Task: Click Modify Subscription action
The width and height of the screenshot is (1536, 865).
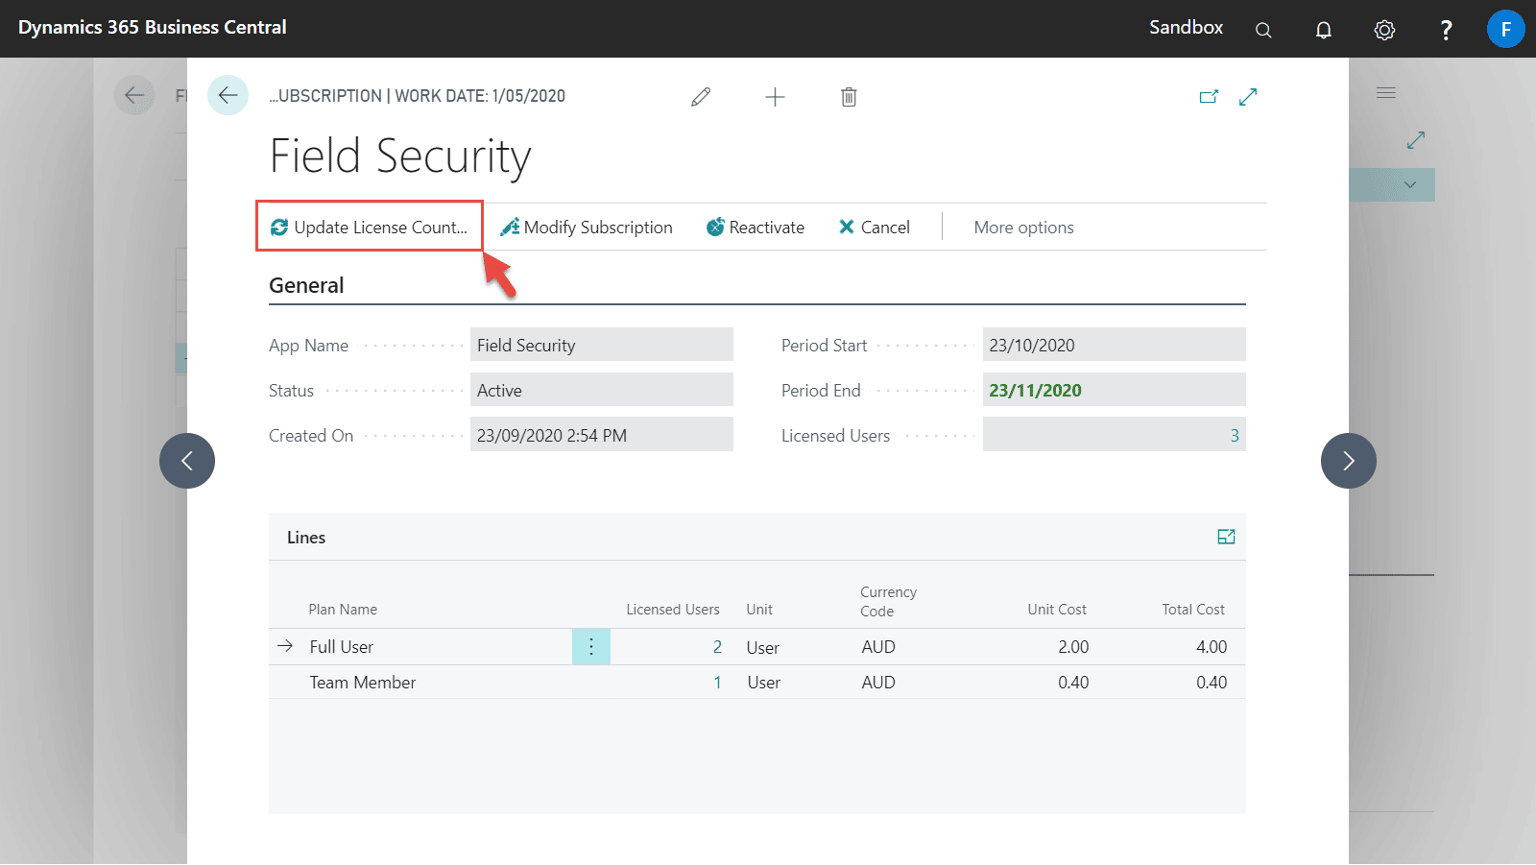Action: [x=587, y=228]
